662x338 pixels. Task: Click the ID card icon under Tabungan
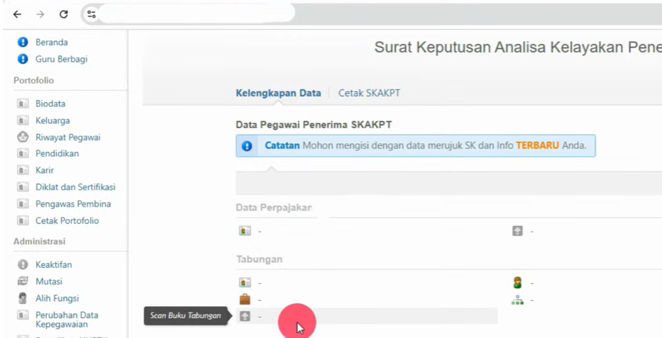coord(245,282)
